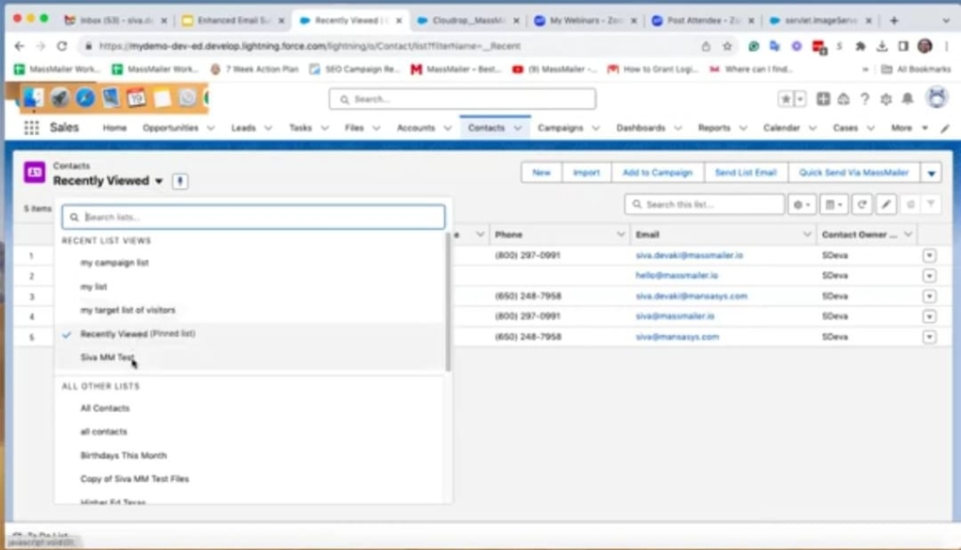
Task: Click the favorites star icon
Action: [786, 99]
